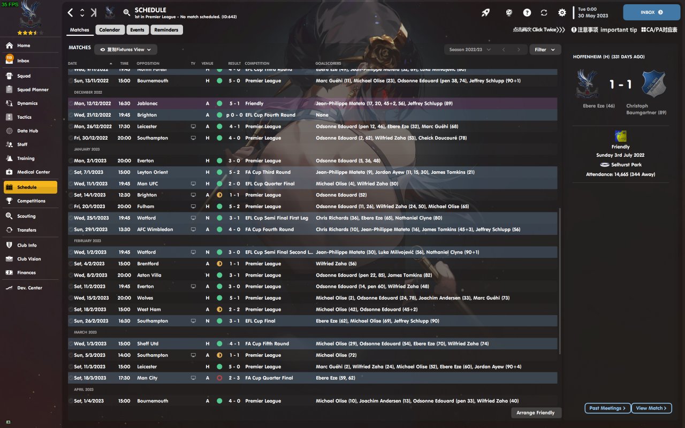685x428 pixels.
Task: Open the Fixtures View dropdown
Action: point(126,50)
